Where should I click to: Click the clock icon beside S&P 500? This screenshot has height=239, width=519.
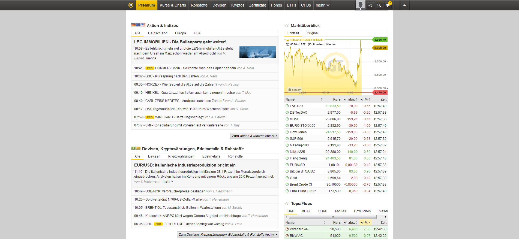coord(287,139)
